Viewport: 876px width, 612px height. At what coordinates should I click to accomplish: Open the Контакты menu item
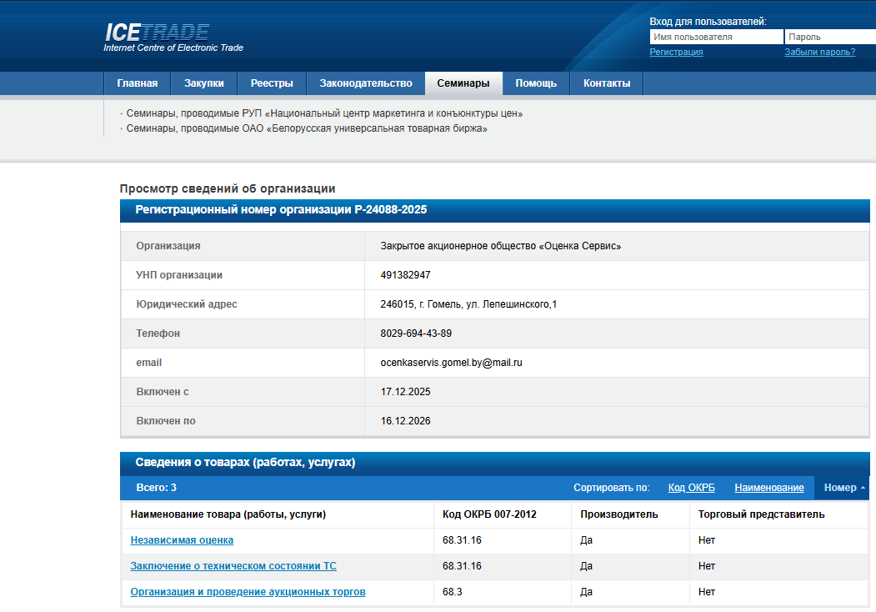[x=607, y=83]
